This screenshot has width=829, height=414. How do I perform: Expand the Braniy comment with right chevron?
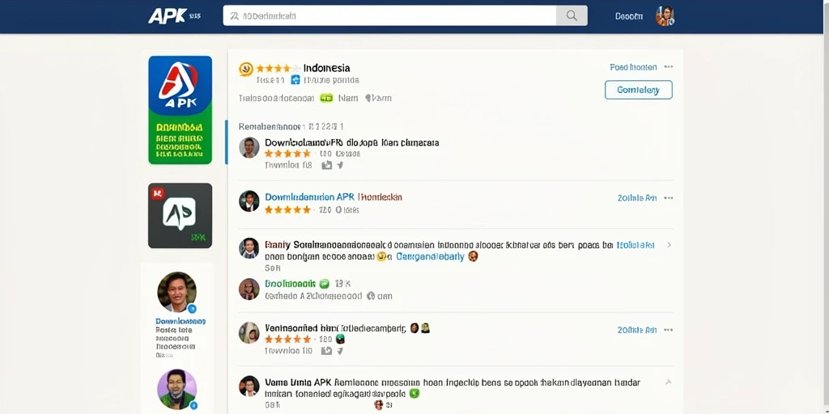click(x=669, y=245)
